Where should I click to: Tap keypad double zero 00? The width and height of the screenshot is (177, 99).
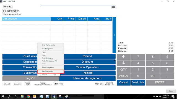click(x=153, y=76)
